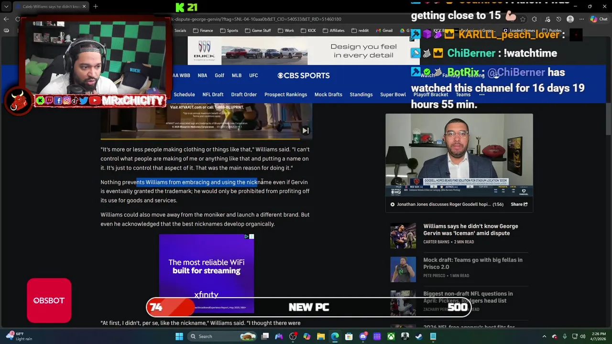Open a new browser tab
Image resolution: width=612 pixels, height=344 pixels.
(96, 7)
